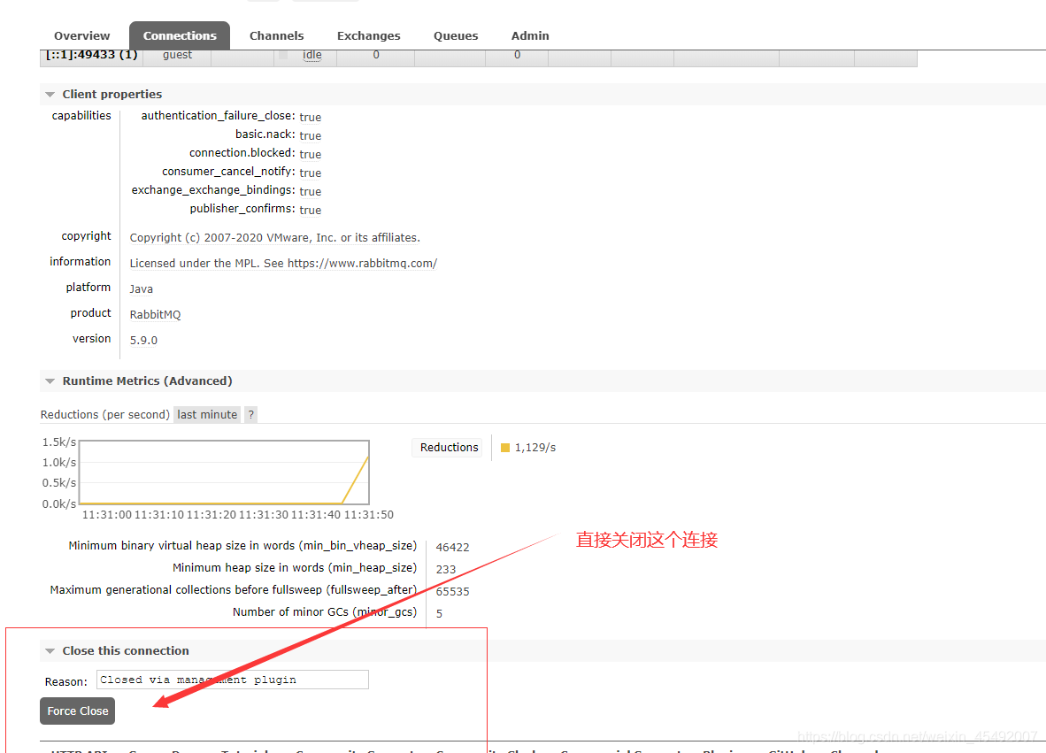
Task: Open the Admin tab
Action: point(530,36)
